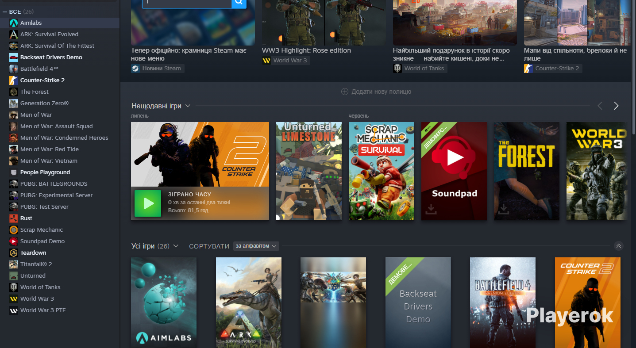Click the Generation Zero sidebar icon

tap(14, 103)
